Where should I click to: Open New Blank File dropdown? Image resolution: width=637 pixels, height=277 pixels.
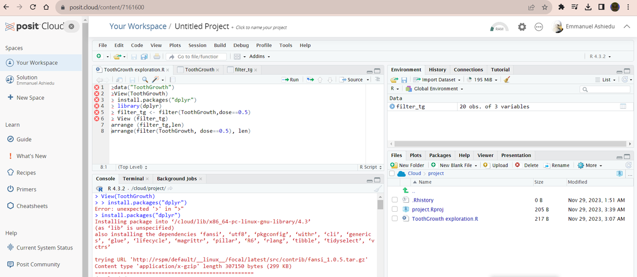pyautogui.click(x=455, y=166)
